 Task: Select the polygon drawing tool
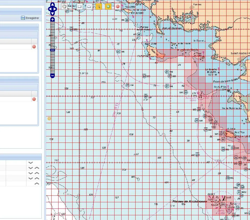[x=89, y=6]
